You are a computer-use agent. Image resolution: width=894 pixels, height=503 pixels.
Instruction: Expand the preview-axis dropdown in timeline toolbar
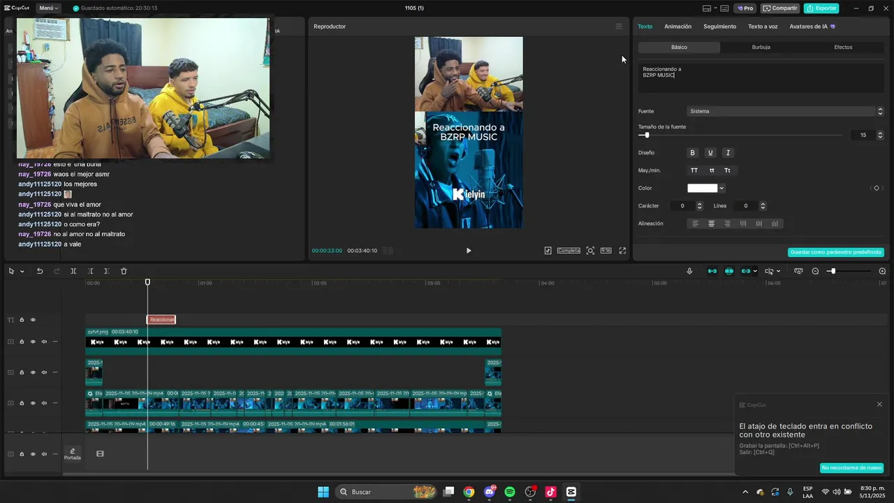[x=778, y=271]
